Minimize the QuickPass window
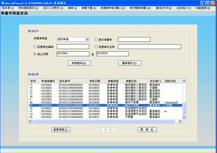The image size is (217, 153). click(x=202, y=3)
